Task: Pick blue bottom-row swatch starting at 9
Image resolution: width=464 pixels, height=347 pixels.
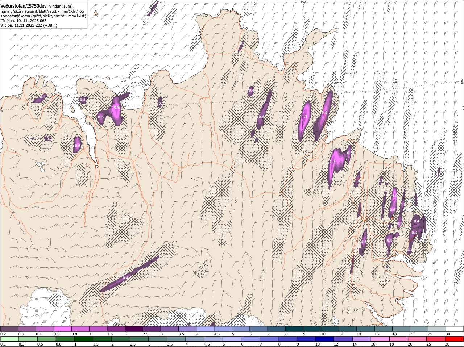Action: [x=306, y=339]
